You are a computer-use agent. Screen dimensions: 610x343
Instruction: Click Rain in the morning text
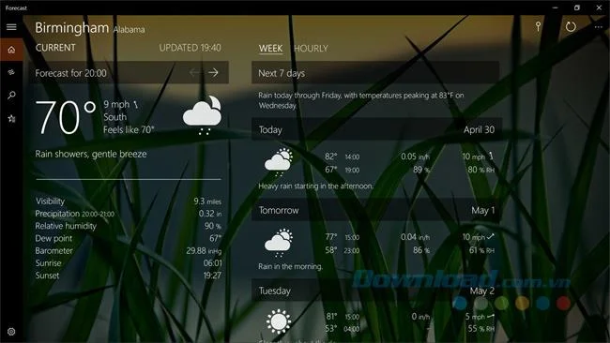point(290,266)
